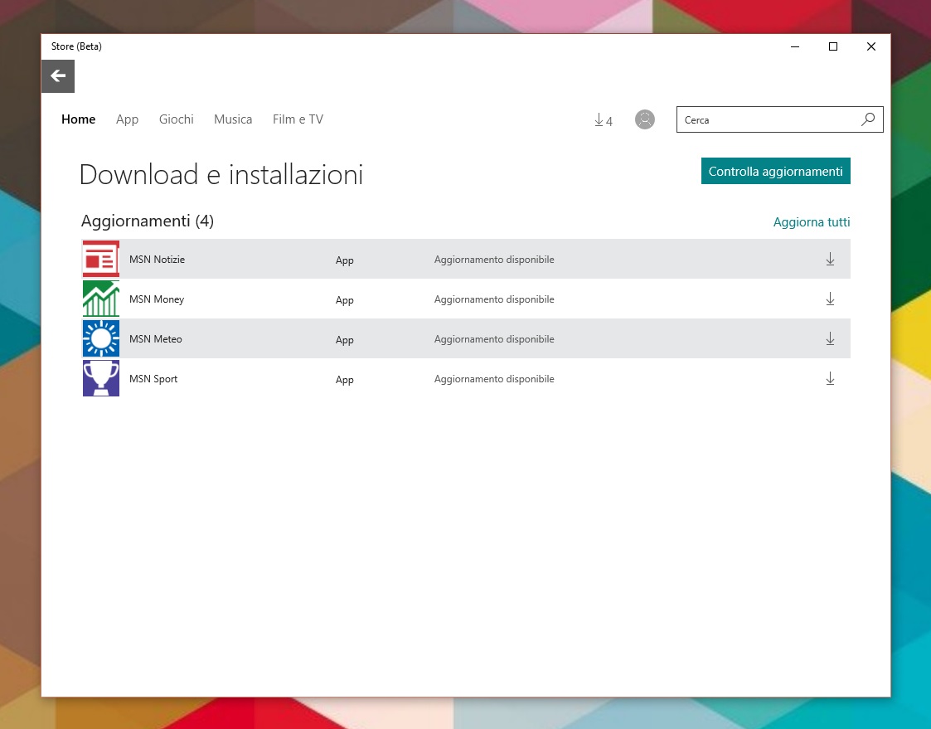
Task: Click the search magnifier icon
Action: (868, 119)
